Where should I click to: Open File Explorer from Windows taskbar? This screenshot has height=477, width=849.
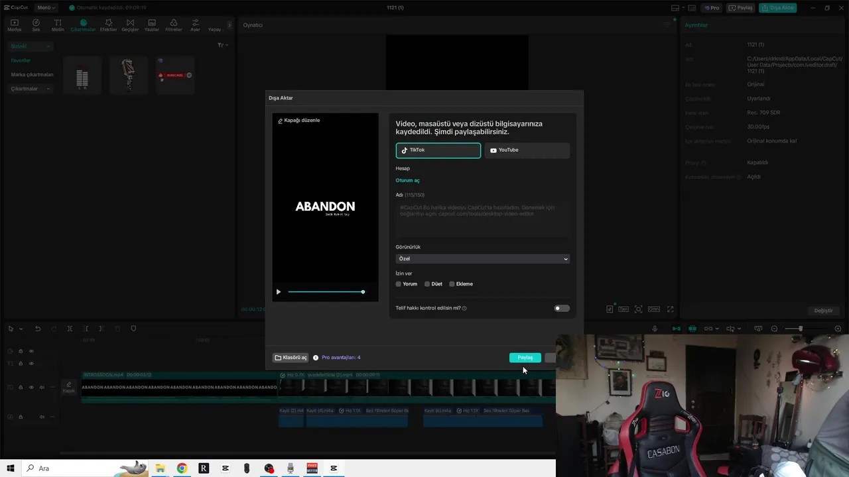(160, 468)
